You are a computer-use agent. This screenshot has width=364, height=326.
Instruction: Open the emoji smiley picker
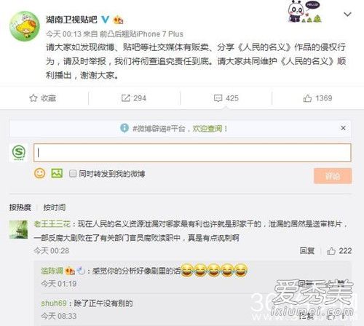click(x=40, y=173)
